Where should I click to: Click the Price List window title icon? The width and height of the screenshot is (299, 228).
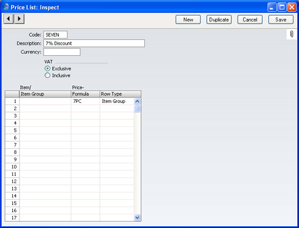(x=6, y=7)
